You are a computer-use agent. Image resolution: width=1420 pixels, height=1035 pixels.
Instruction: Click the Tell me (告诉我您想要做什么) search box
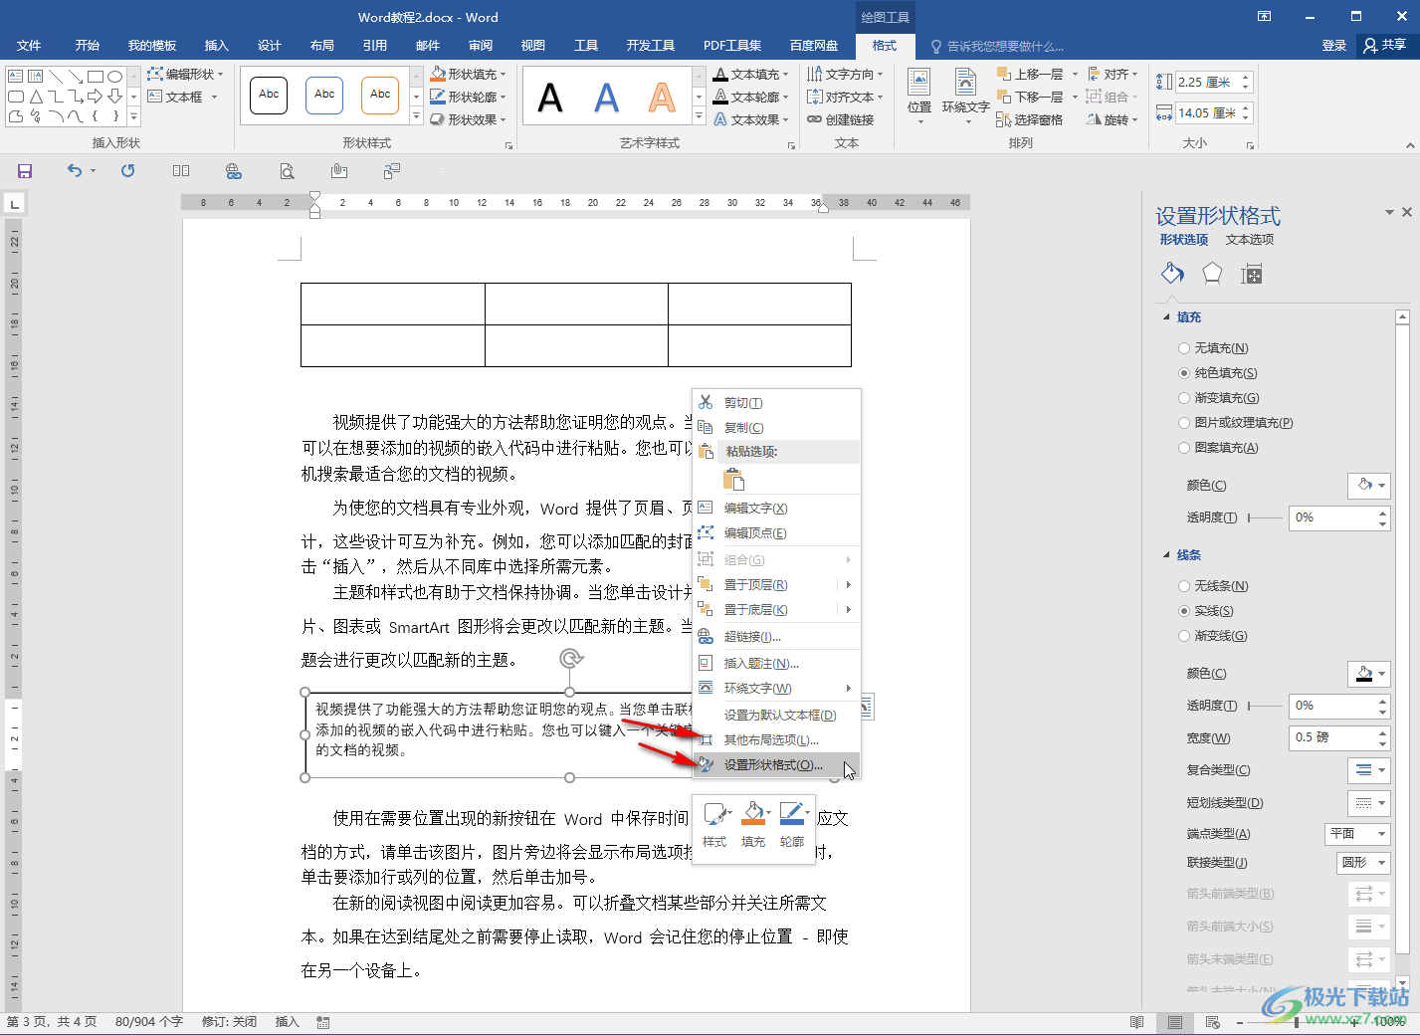coord(997,46)
